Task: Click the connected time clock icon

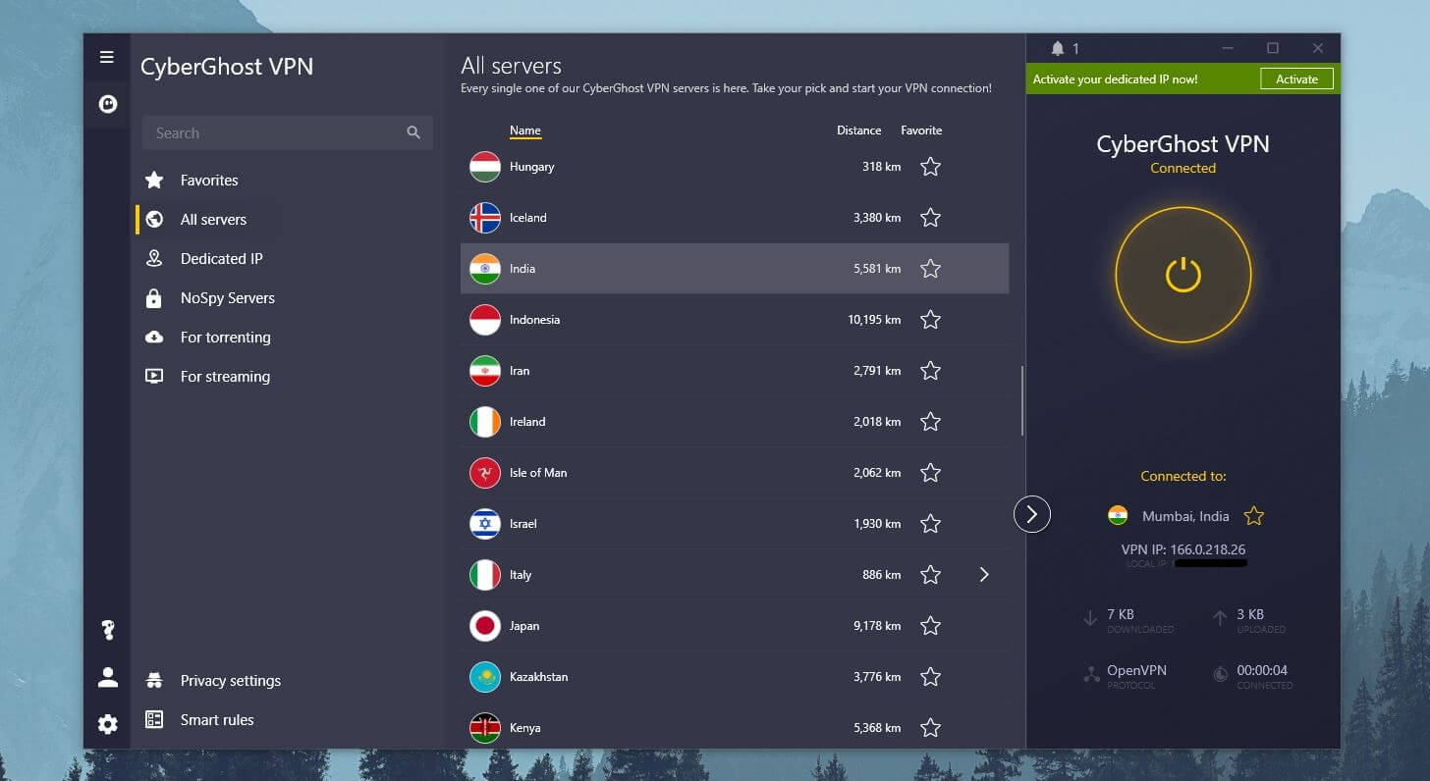Action: pyautogui.click(x=1220, y=674)
